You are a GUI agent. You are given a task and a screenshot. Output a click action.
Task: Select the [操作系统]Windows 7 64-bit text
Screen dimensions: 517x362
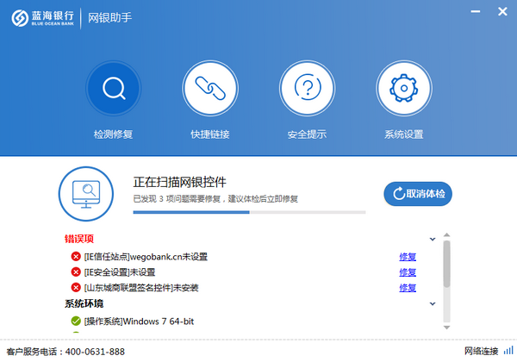point(139,321)
